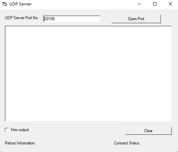Close the UDP Server window
Viewport: 178px width, 152px height.
[x=170, y=4]
